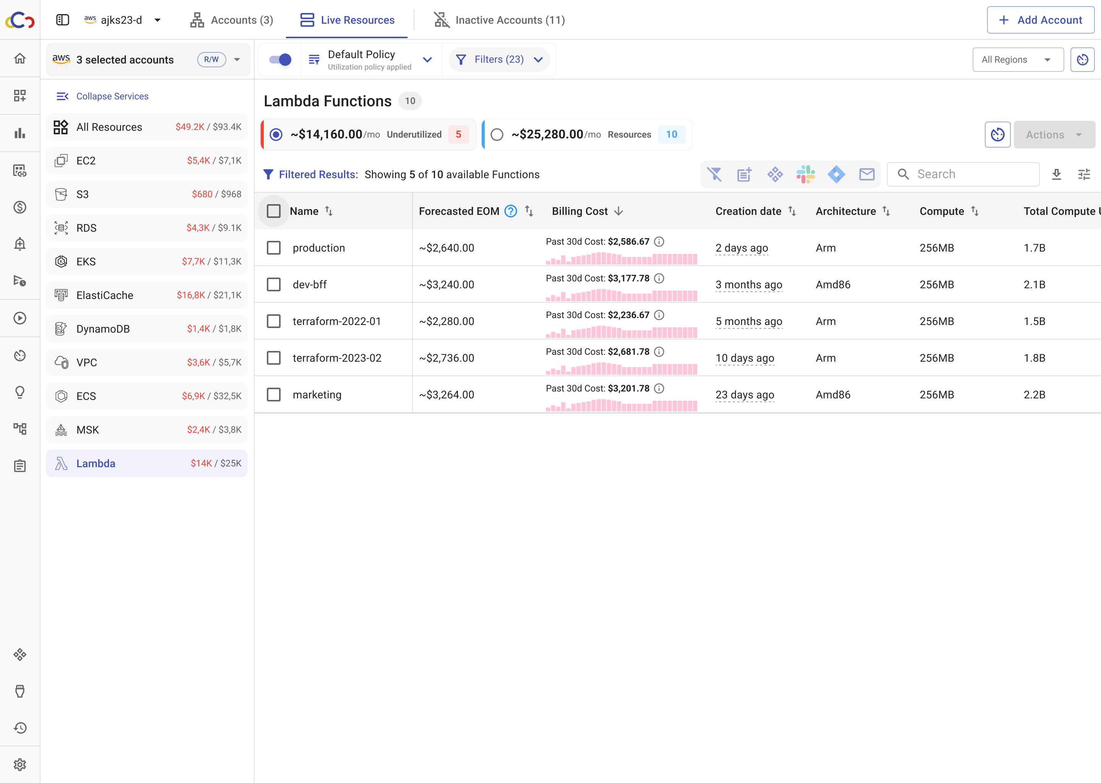
Task: Click info icon beside $2,586.67 cost
Action: click(x=659, y=242)
